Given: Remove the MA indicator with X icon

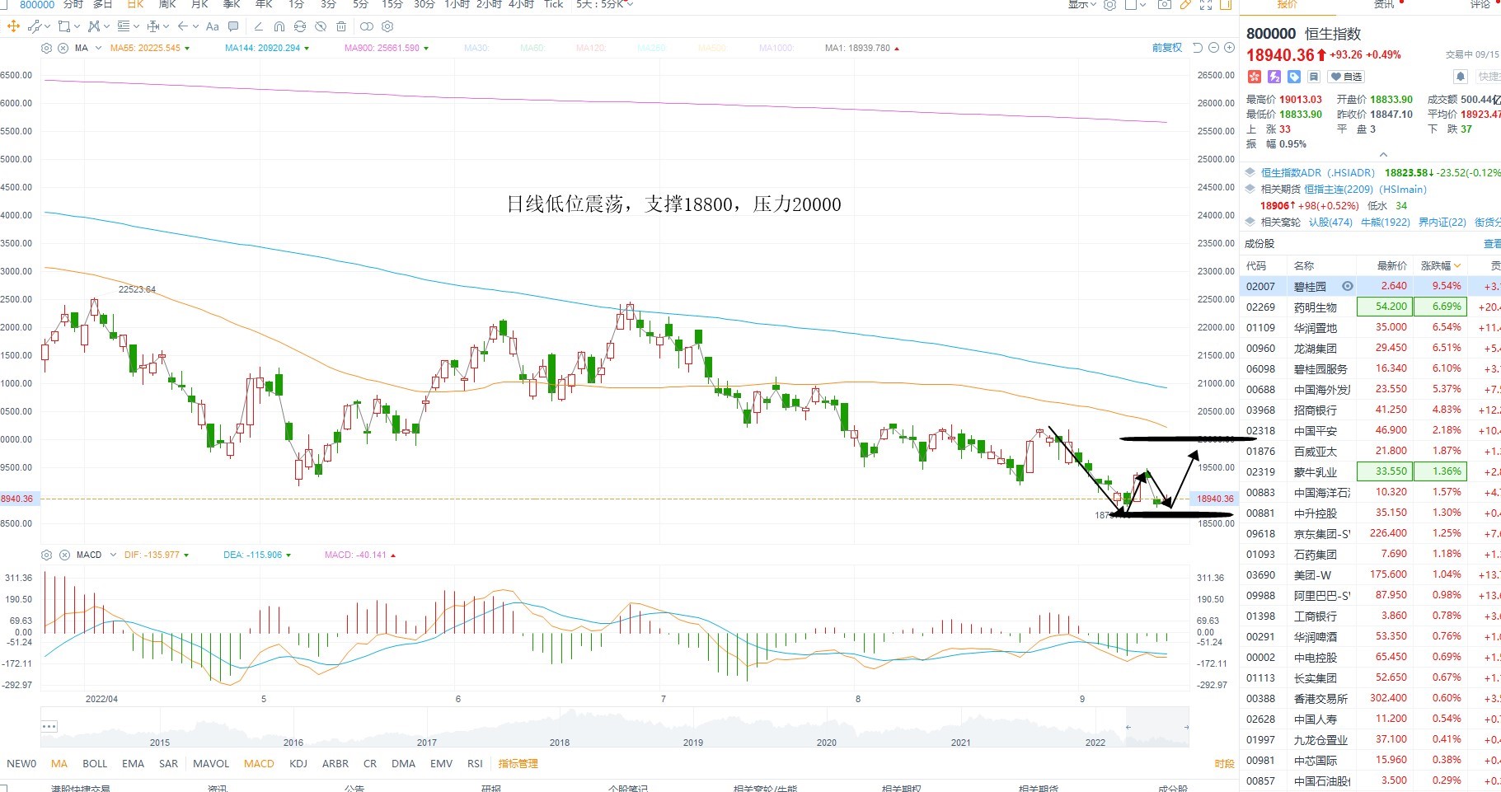Looking at the screenshot, I should point(63,48).
